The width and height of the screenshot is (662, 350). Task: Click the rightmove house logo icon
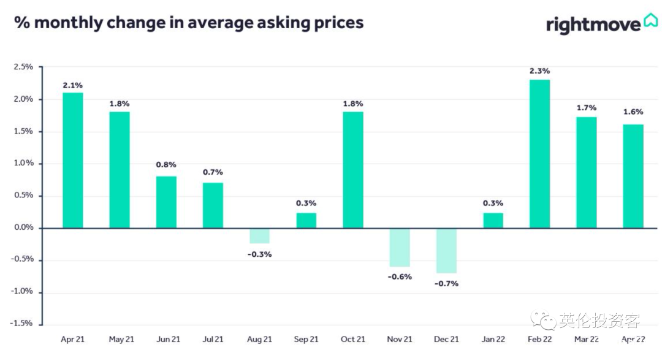tap(650, 21)
